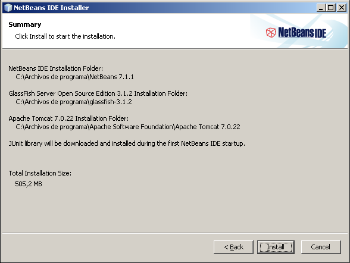Click the Apache Tomcat 7.0.22 Installation Folder label
The image size is (350, 263).
coord(68,118)
